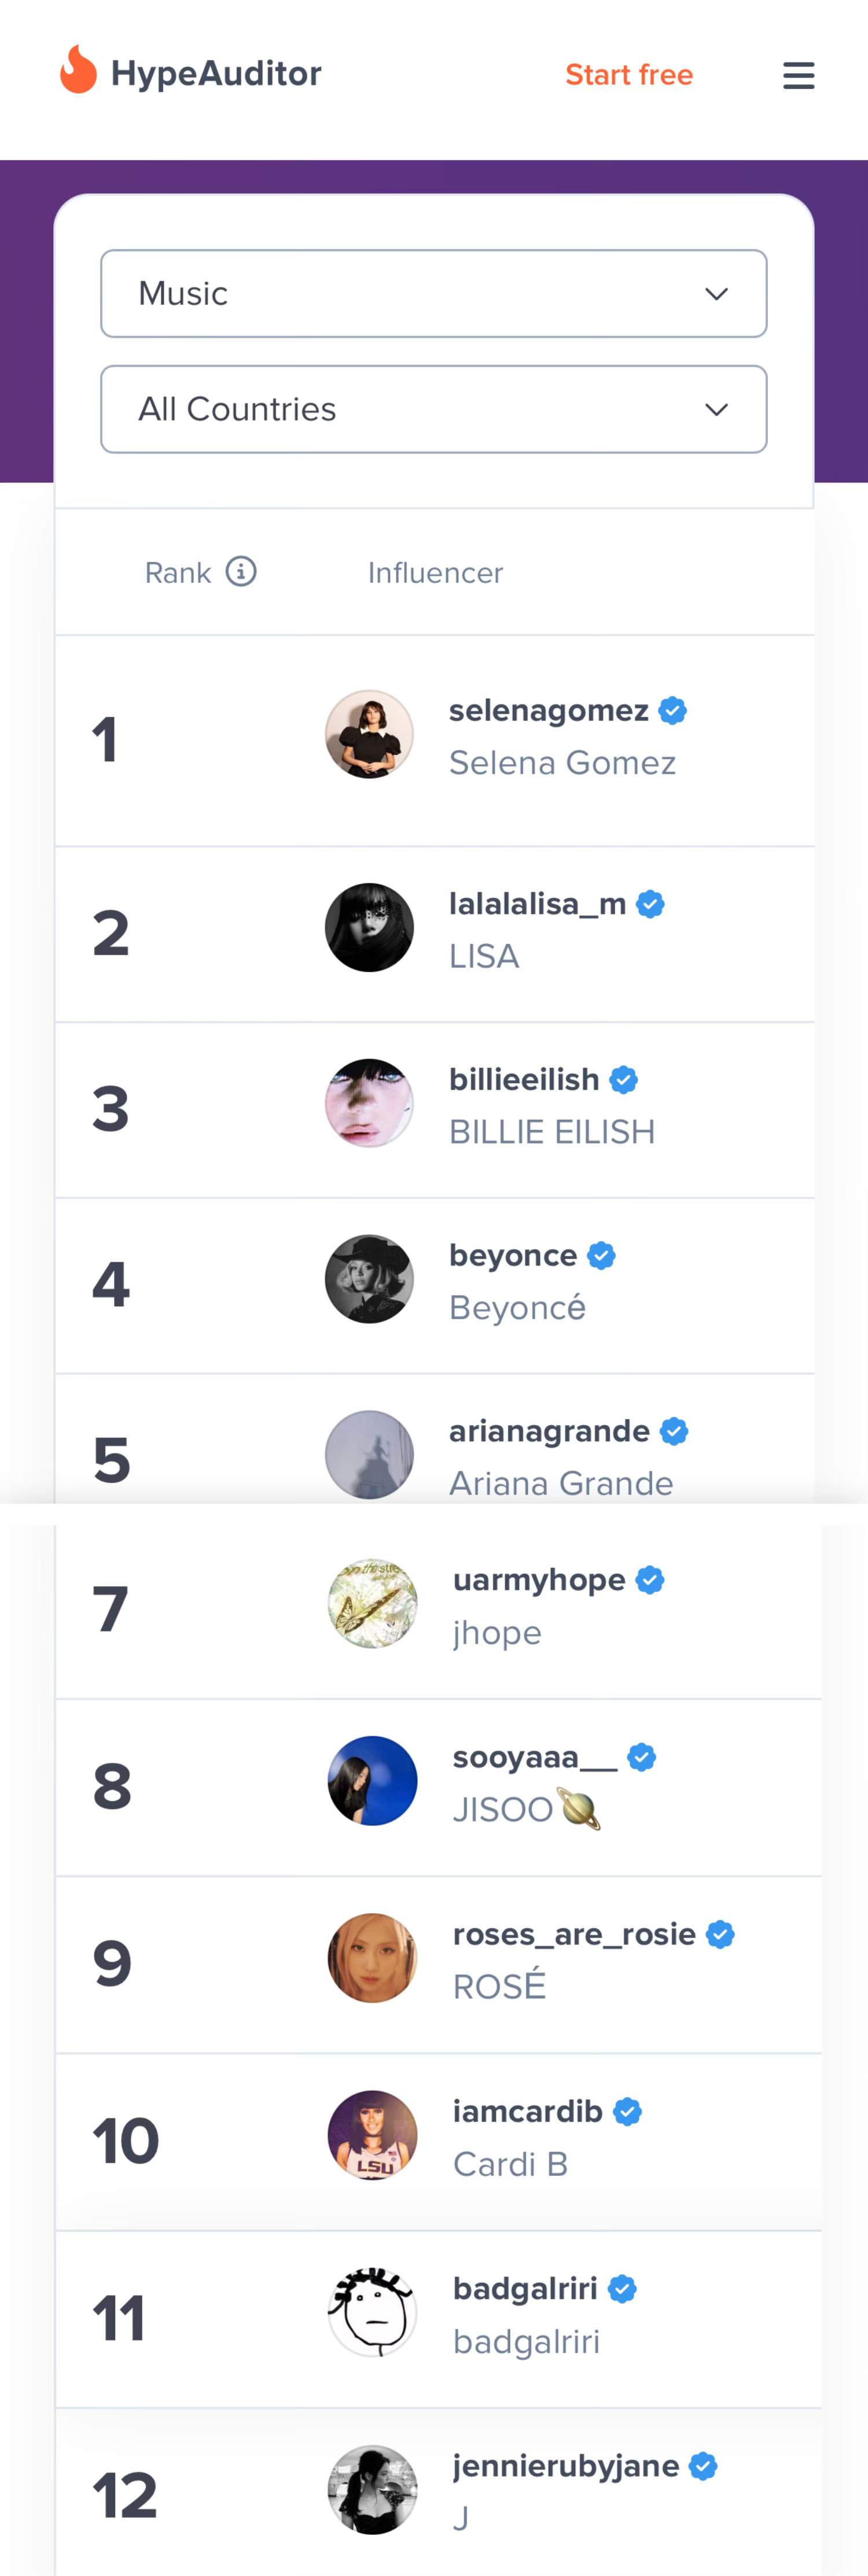This screenshot has height=2576, width=868.
Task: Click the beyonce verified badge
Action: [601, 1255]
